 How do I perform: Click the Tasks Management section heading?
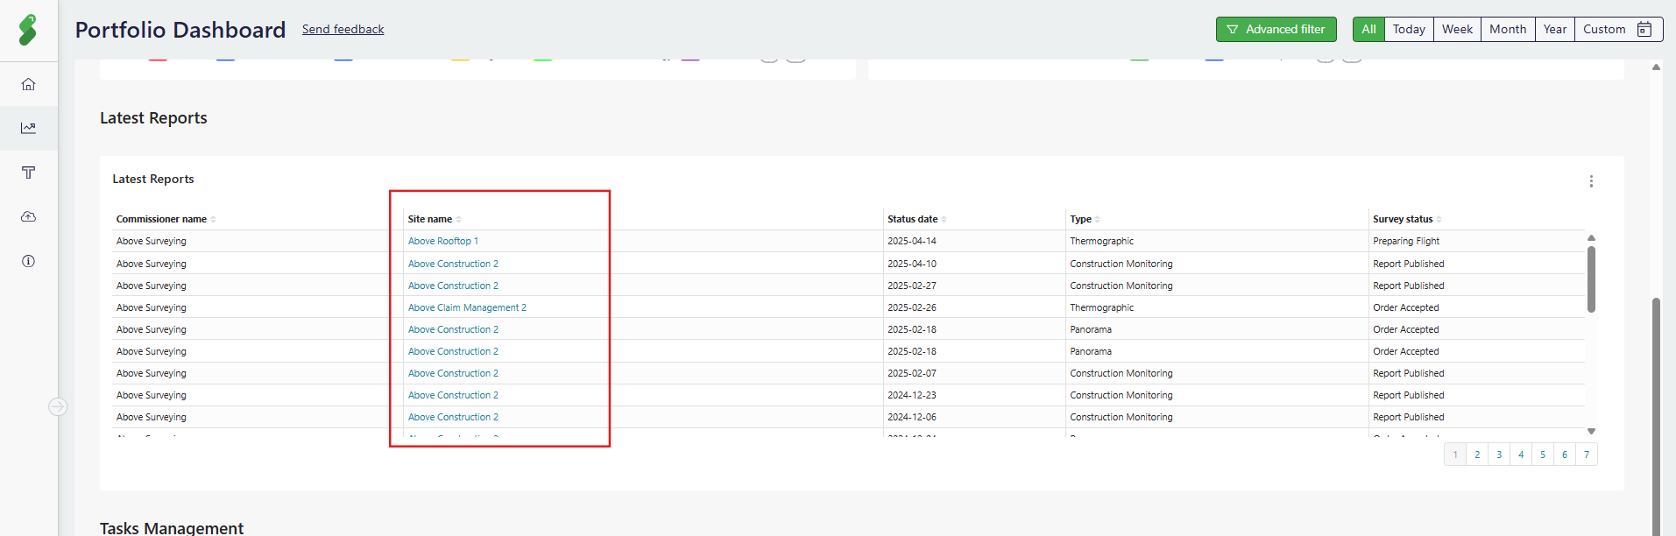[172, 527]
